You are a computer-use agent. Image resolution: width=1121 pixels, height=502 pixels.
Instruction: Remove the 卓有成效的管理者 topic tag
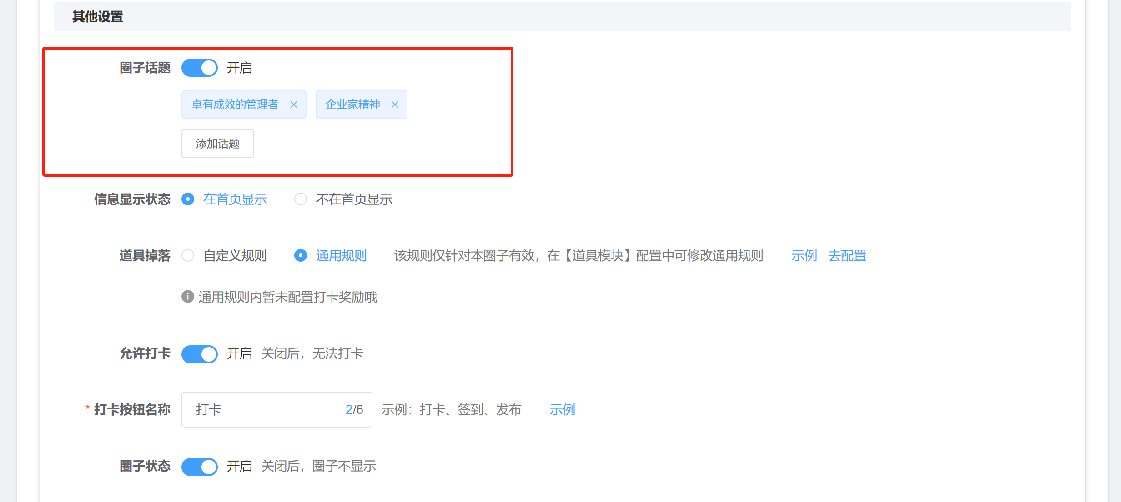294,105
